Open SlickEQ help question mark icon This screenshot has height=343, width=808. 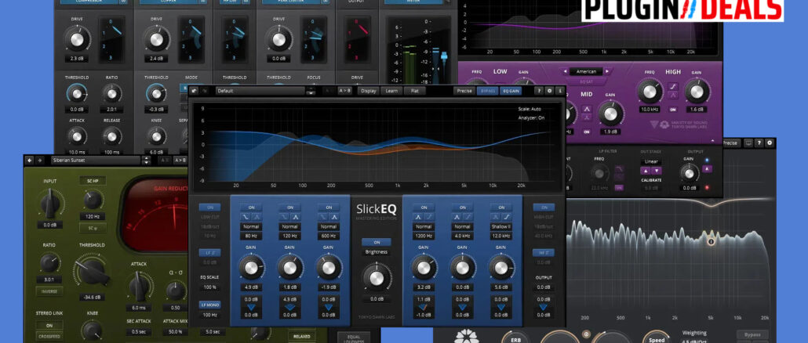[540, 91]
